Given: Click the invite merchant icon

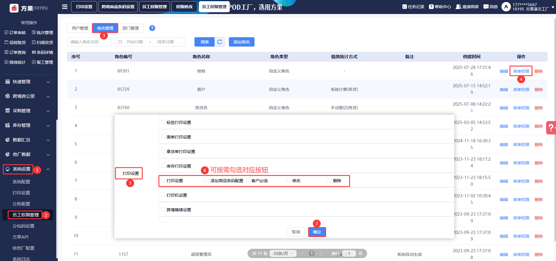Looking at the screenshot, I should [x=458, y=7].
